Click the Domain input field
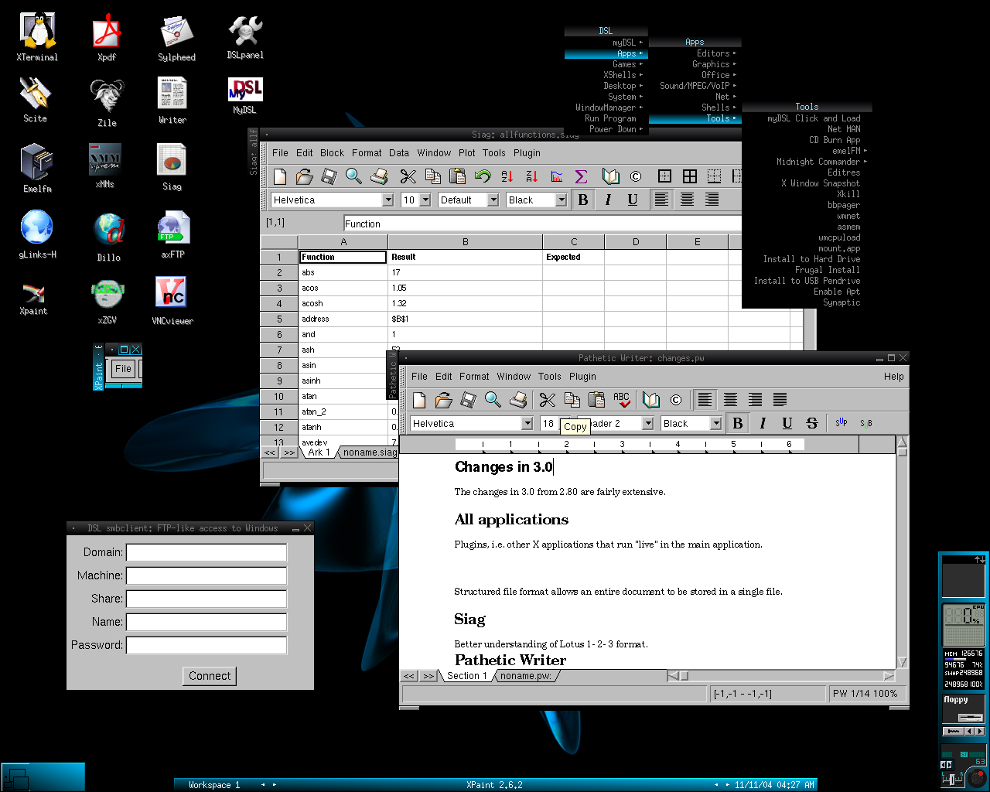Image resolution: width=990 pixels, height=792 pixels. (207, 552)
